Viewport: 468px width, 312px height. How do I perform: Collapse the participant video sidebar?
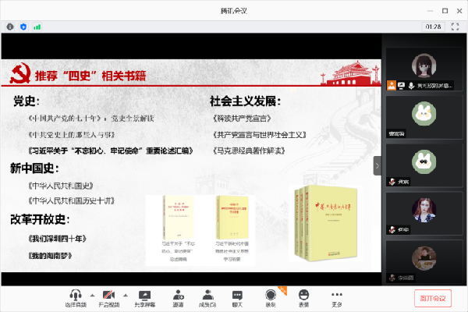pos(378,165)
